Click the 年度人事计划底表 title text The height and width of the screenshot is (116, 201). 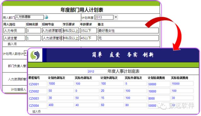click(123, 71)
